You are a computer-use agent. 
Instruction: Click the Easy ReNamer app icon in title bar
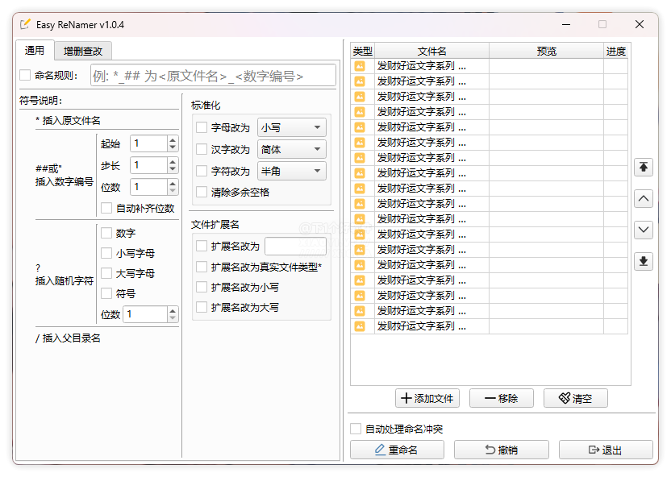pos(26,24)
